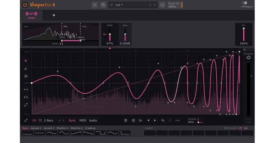Click the 3.96kHz band split handle

click(x=80, y=41)
